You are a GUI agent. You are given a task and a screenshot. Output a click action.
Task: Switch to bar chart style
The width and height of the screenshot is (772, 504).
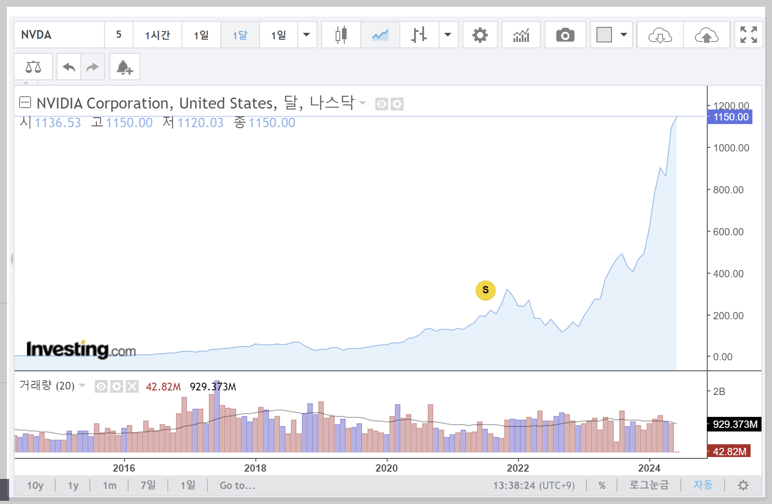click(419, 35)
